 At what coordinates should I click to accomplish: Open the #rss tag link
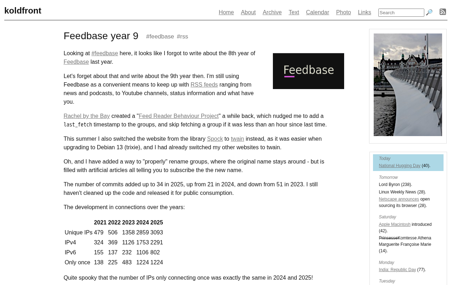point(182,36)
